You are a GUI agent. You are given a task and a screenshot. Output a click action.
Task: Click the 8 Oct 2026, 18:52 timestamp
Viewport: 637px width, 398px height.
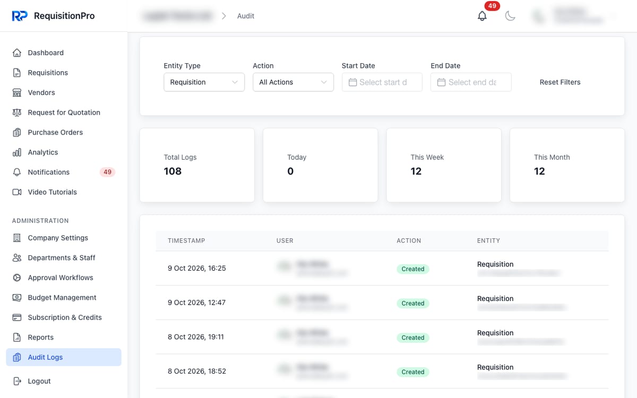[x=197, y=371]
